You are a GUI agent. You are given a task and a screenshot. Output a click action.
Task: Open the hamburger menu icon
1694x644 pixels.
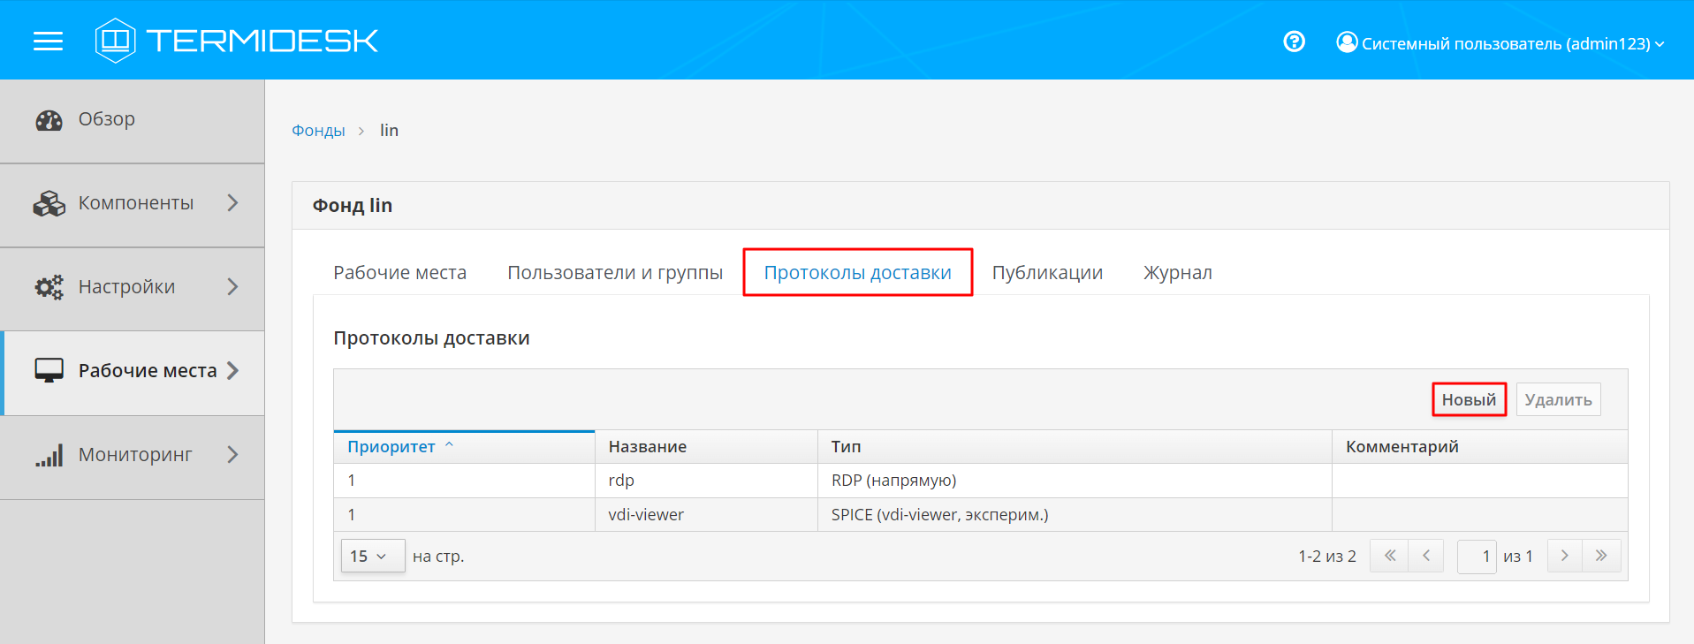(48, 42)
